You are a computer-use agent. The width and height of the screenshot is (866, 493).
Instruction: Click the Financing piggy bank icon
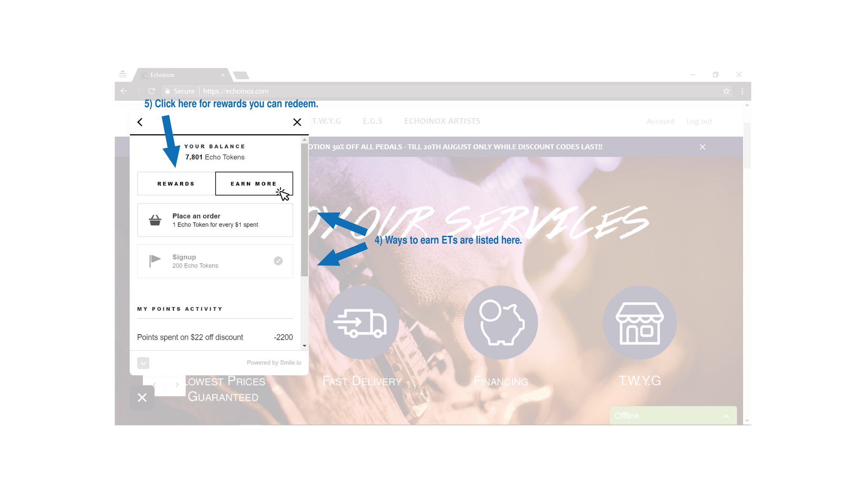click(x=501, y=323)
